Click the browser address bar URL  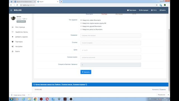[29, 5]
